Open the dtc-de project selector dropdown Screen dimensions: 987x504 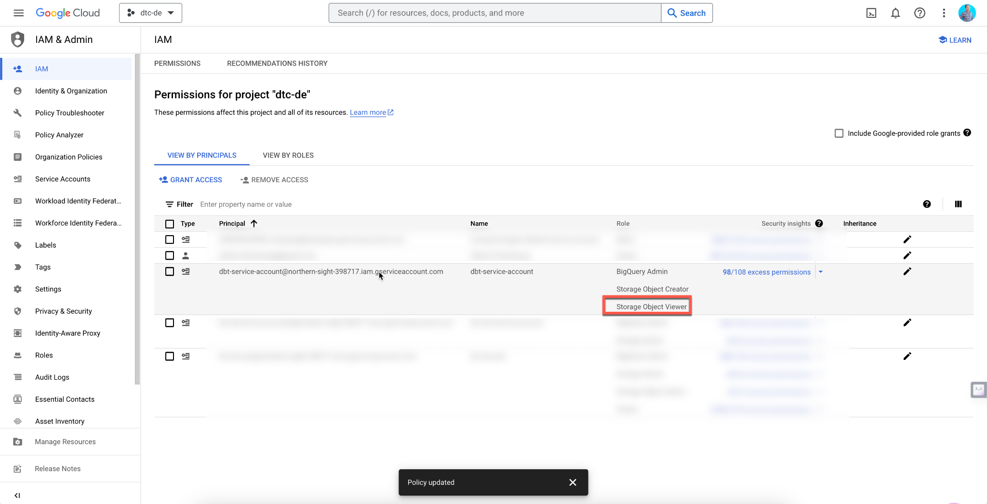[x=150, y=13]
